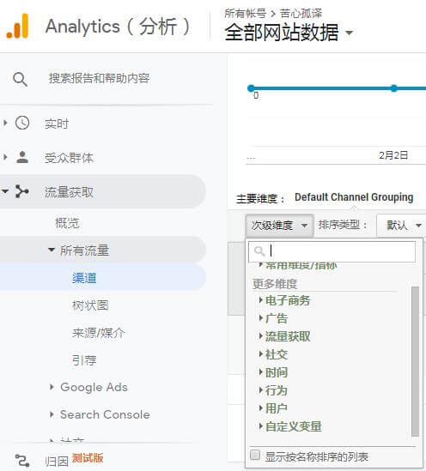Image resolution: width=426 pixels, height=471 pixels.
Task: Click the dimension search input field
Action: (332, 251)
